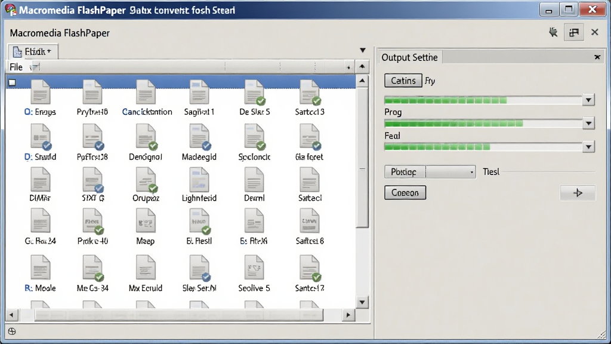Click the vertical scrollbar up arrow
This screenshot has width=611, height=344.
coord(362,81)
